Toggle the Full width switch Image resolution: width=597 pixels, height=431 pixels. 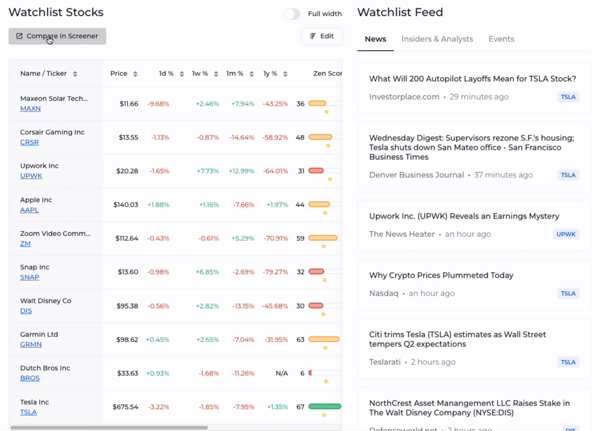point(292,14)
